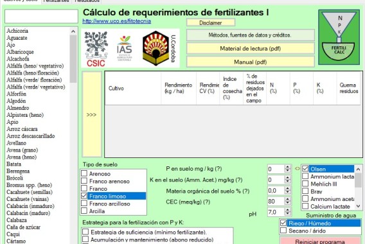Image resolution: width=365 pixels, height=244 pixels.
Task: Click the crop search box above list
Action: point(41,16)
